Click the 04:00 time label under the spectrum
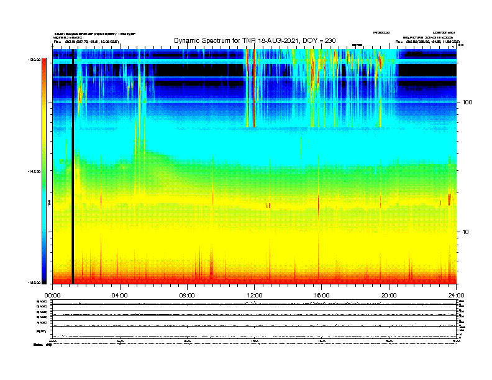Viewport: 492px width, 380px height. pos(120,296)
